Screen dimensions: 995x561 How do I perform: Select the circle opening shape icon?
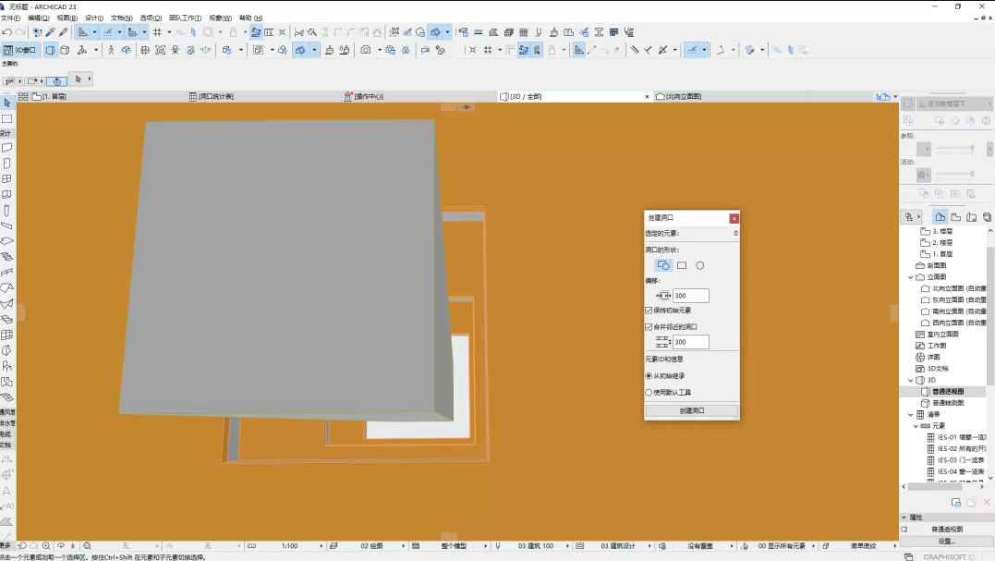(x=699, y=265)
